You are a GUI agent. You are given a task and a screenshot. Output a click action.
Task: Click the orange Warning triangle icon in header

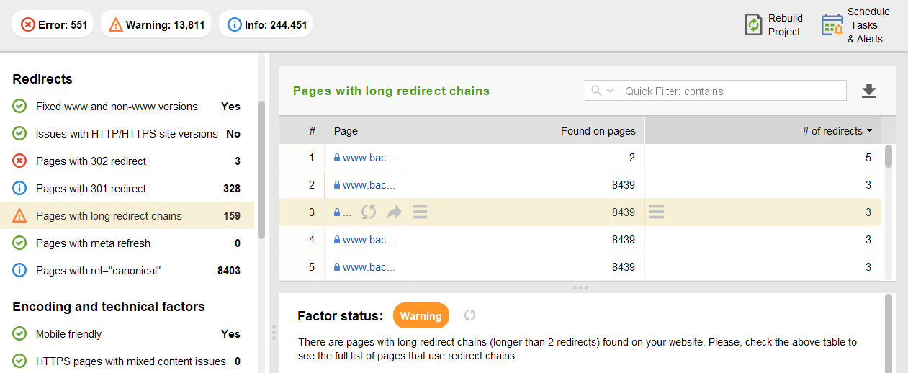116,24
